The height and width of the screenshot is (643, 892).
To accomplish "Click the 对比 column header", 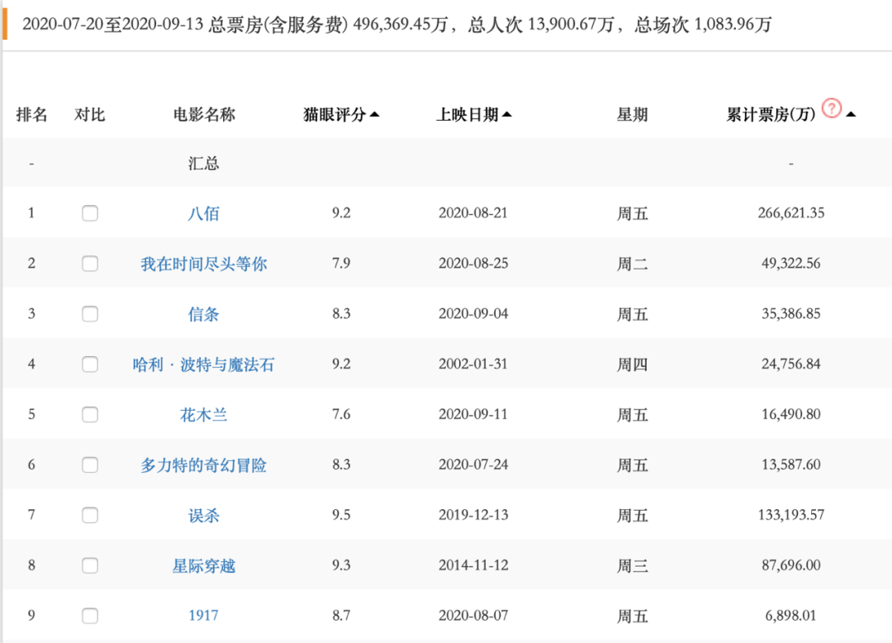I will coord(90,114).
